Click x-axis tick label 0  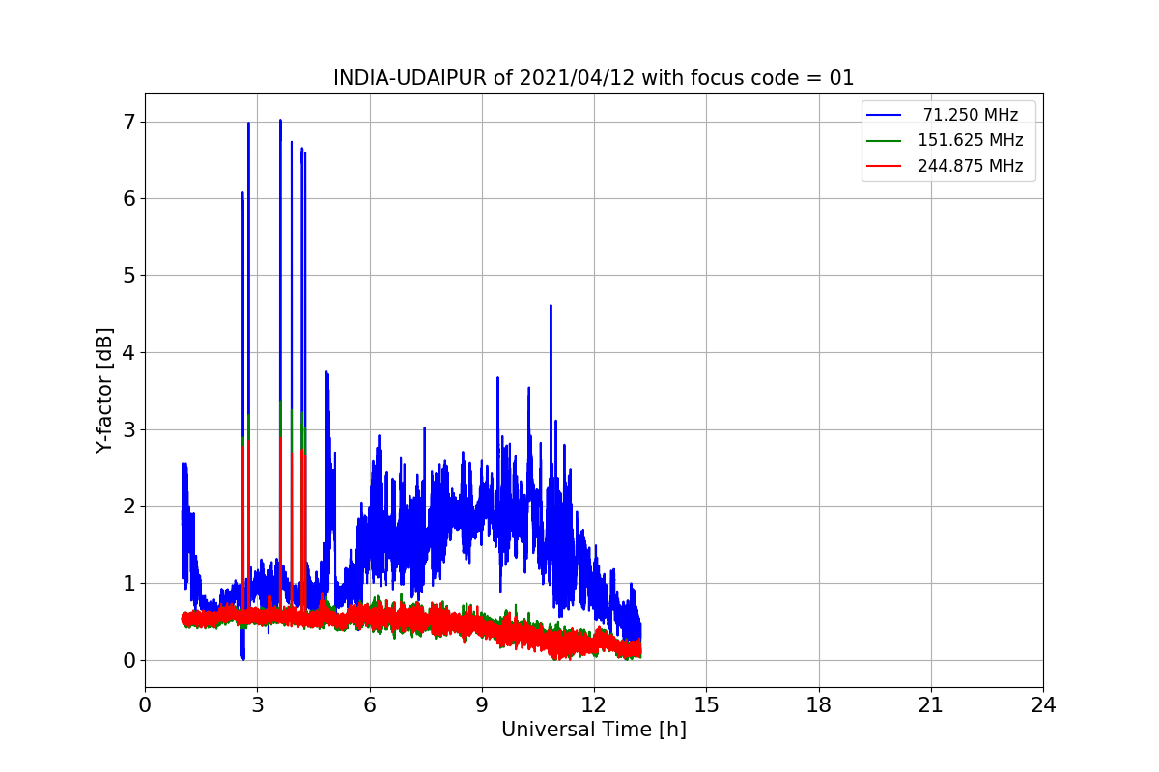point(145,705)
